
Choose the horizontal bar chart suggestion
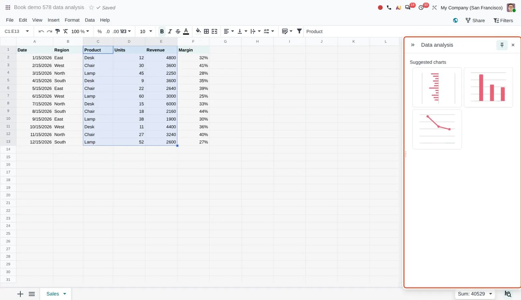(x=437, y=87)
